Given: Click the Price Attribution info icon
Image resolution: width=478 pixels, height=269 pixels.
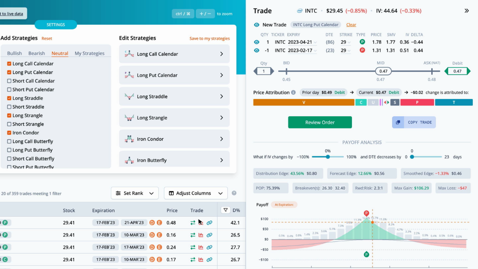Looking at the screenshot, I should (293, 92).
